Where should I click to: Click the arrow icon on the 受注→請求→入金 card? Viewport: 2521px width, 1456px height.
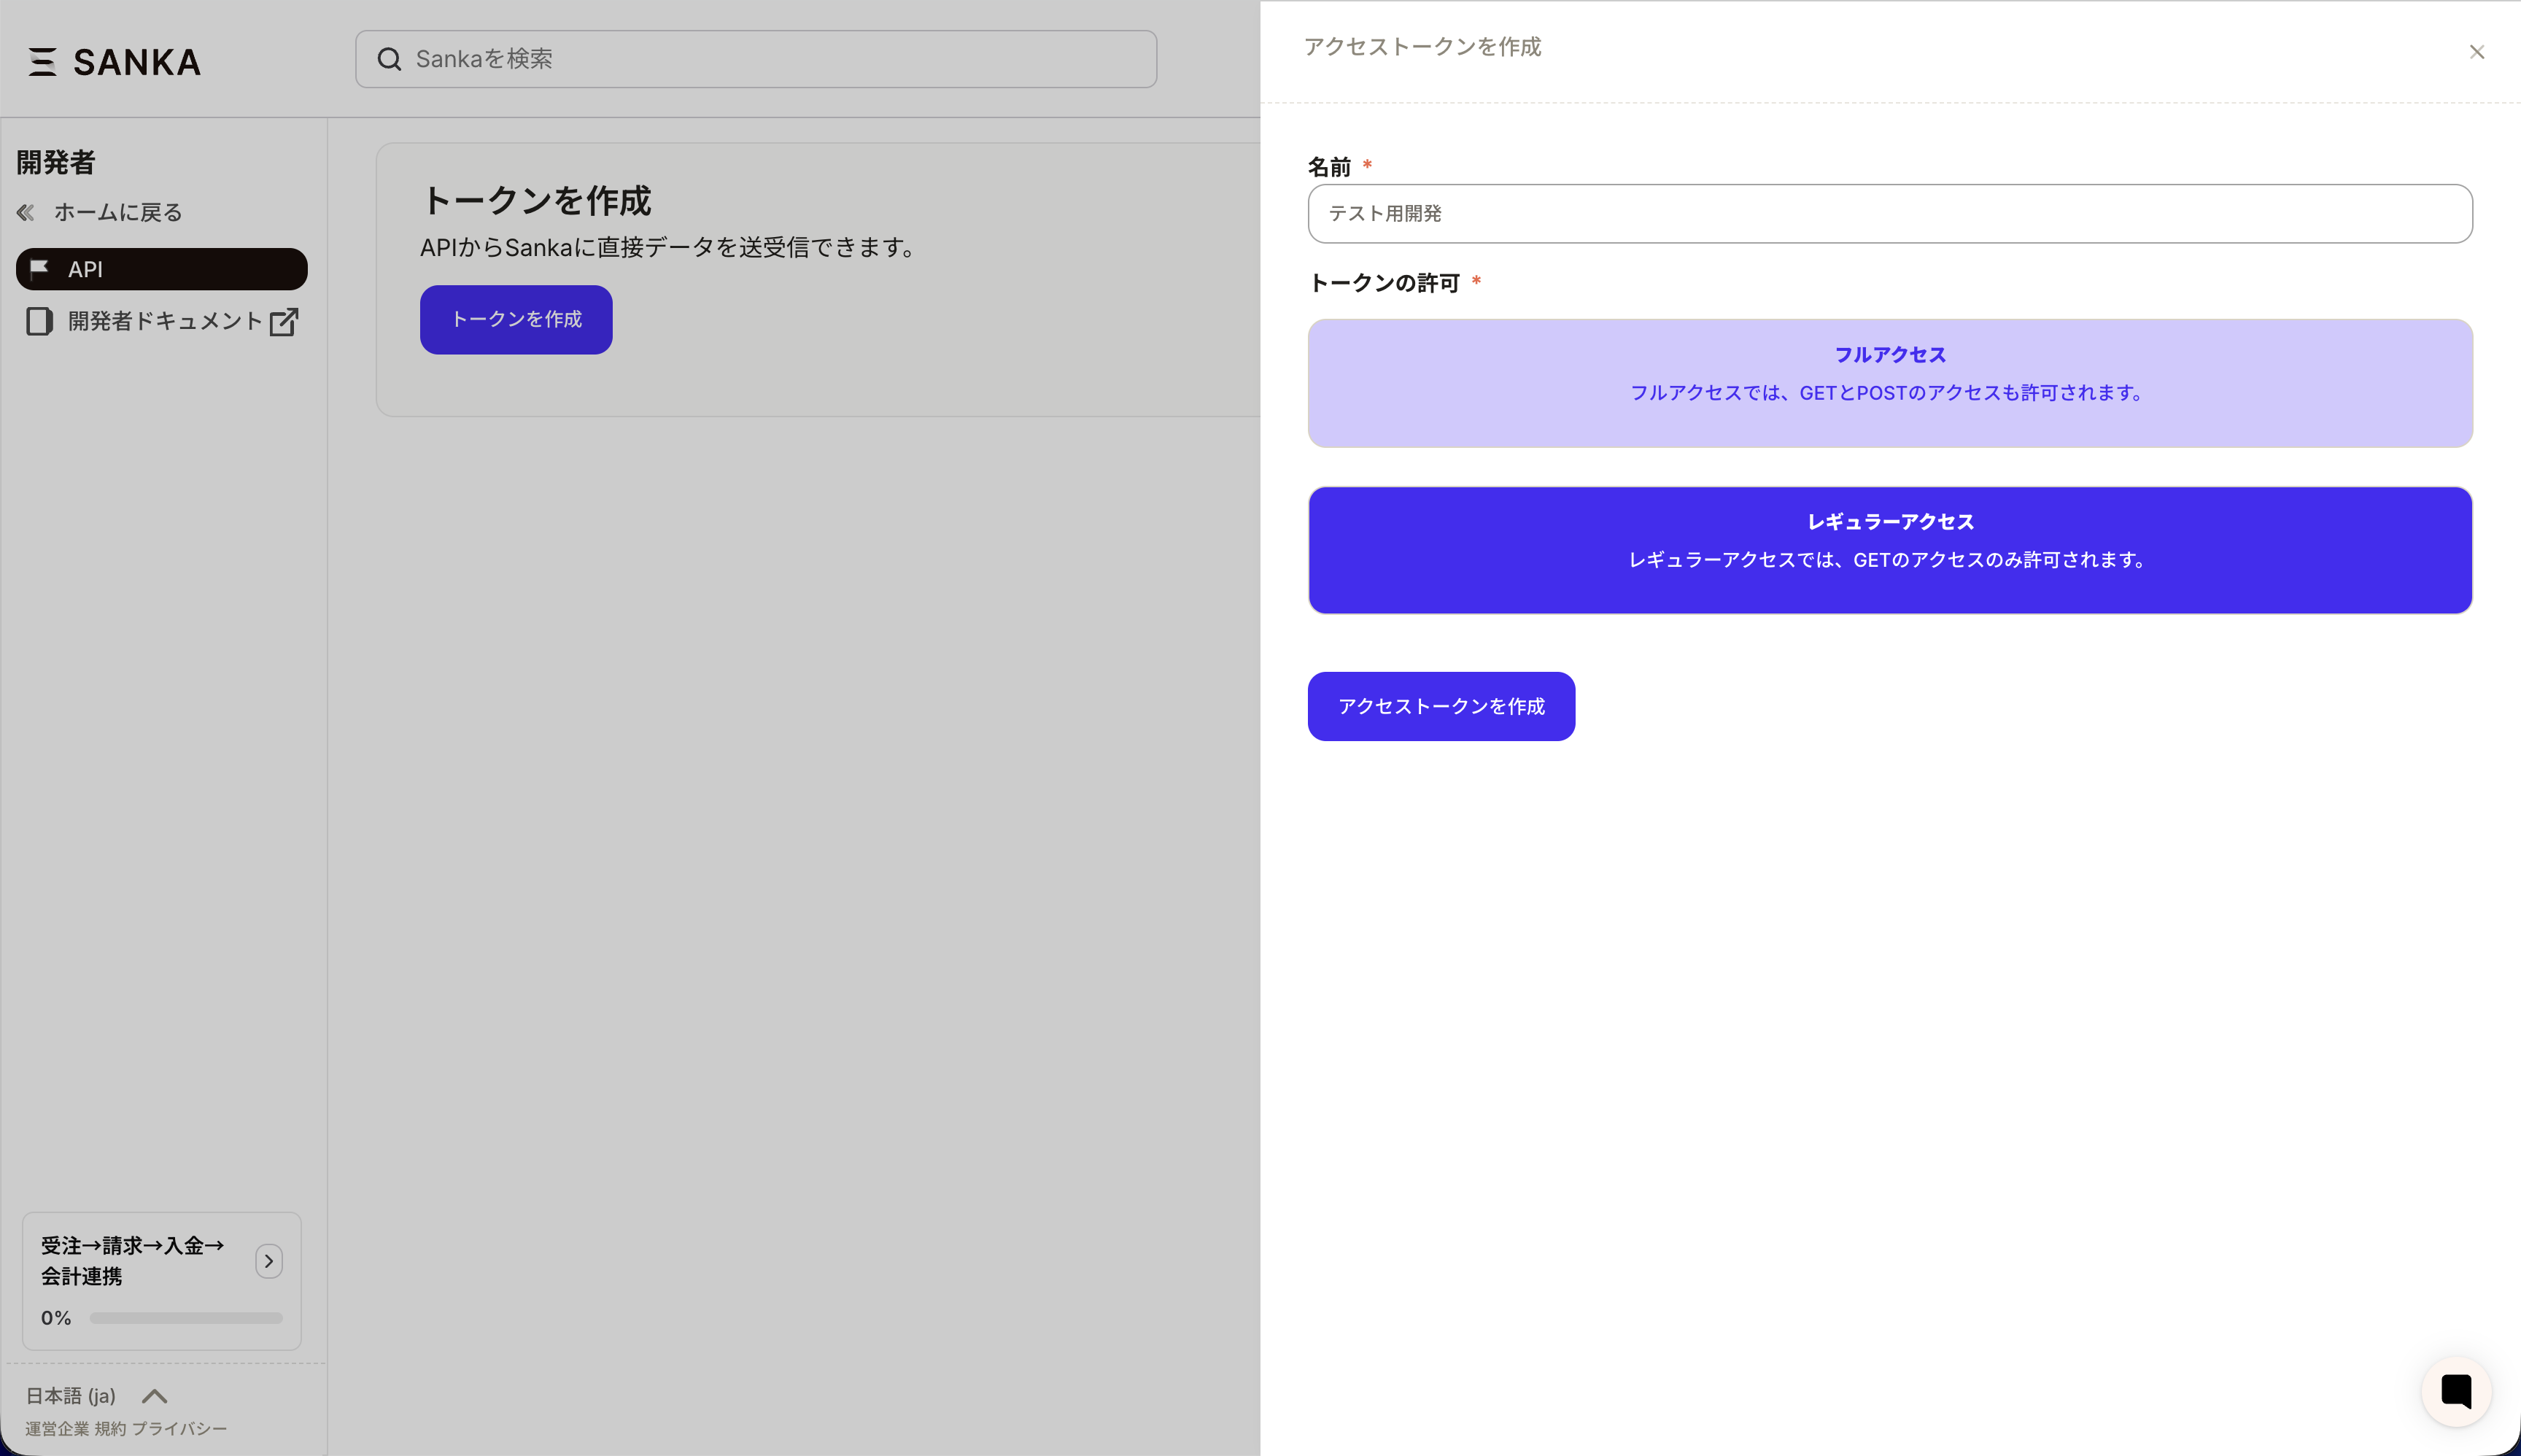(268, 1261)
